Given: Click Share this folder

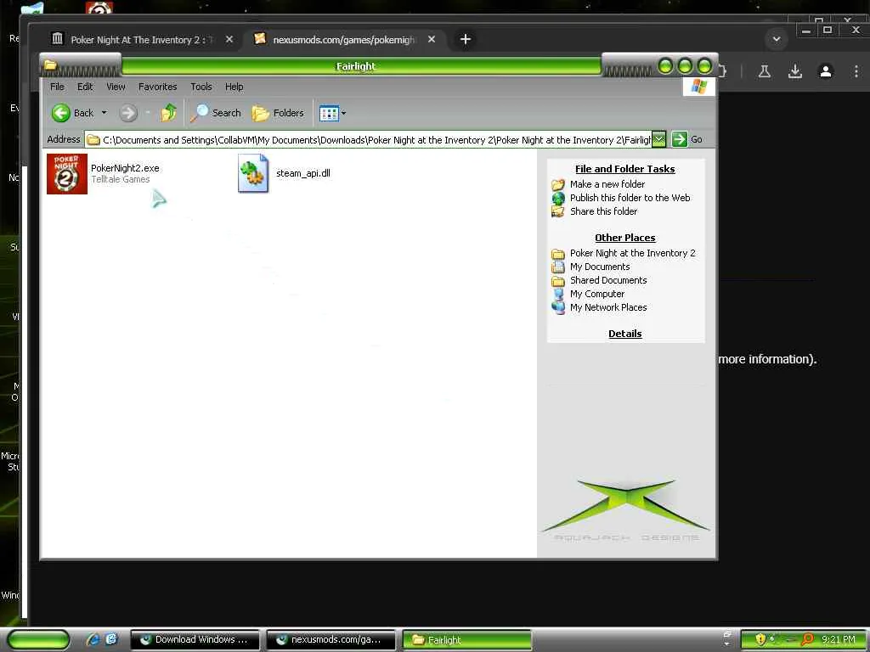Looking at the screenshot, I should pos(604,211).
